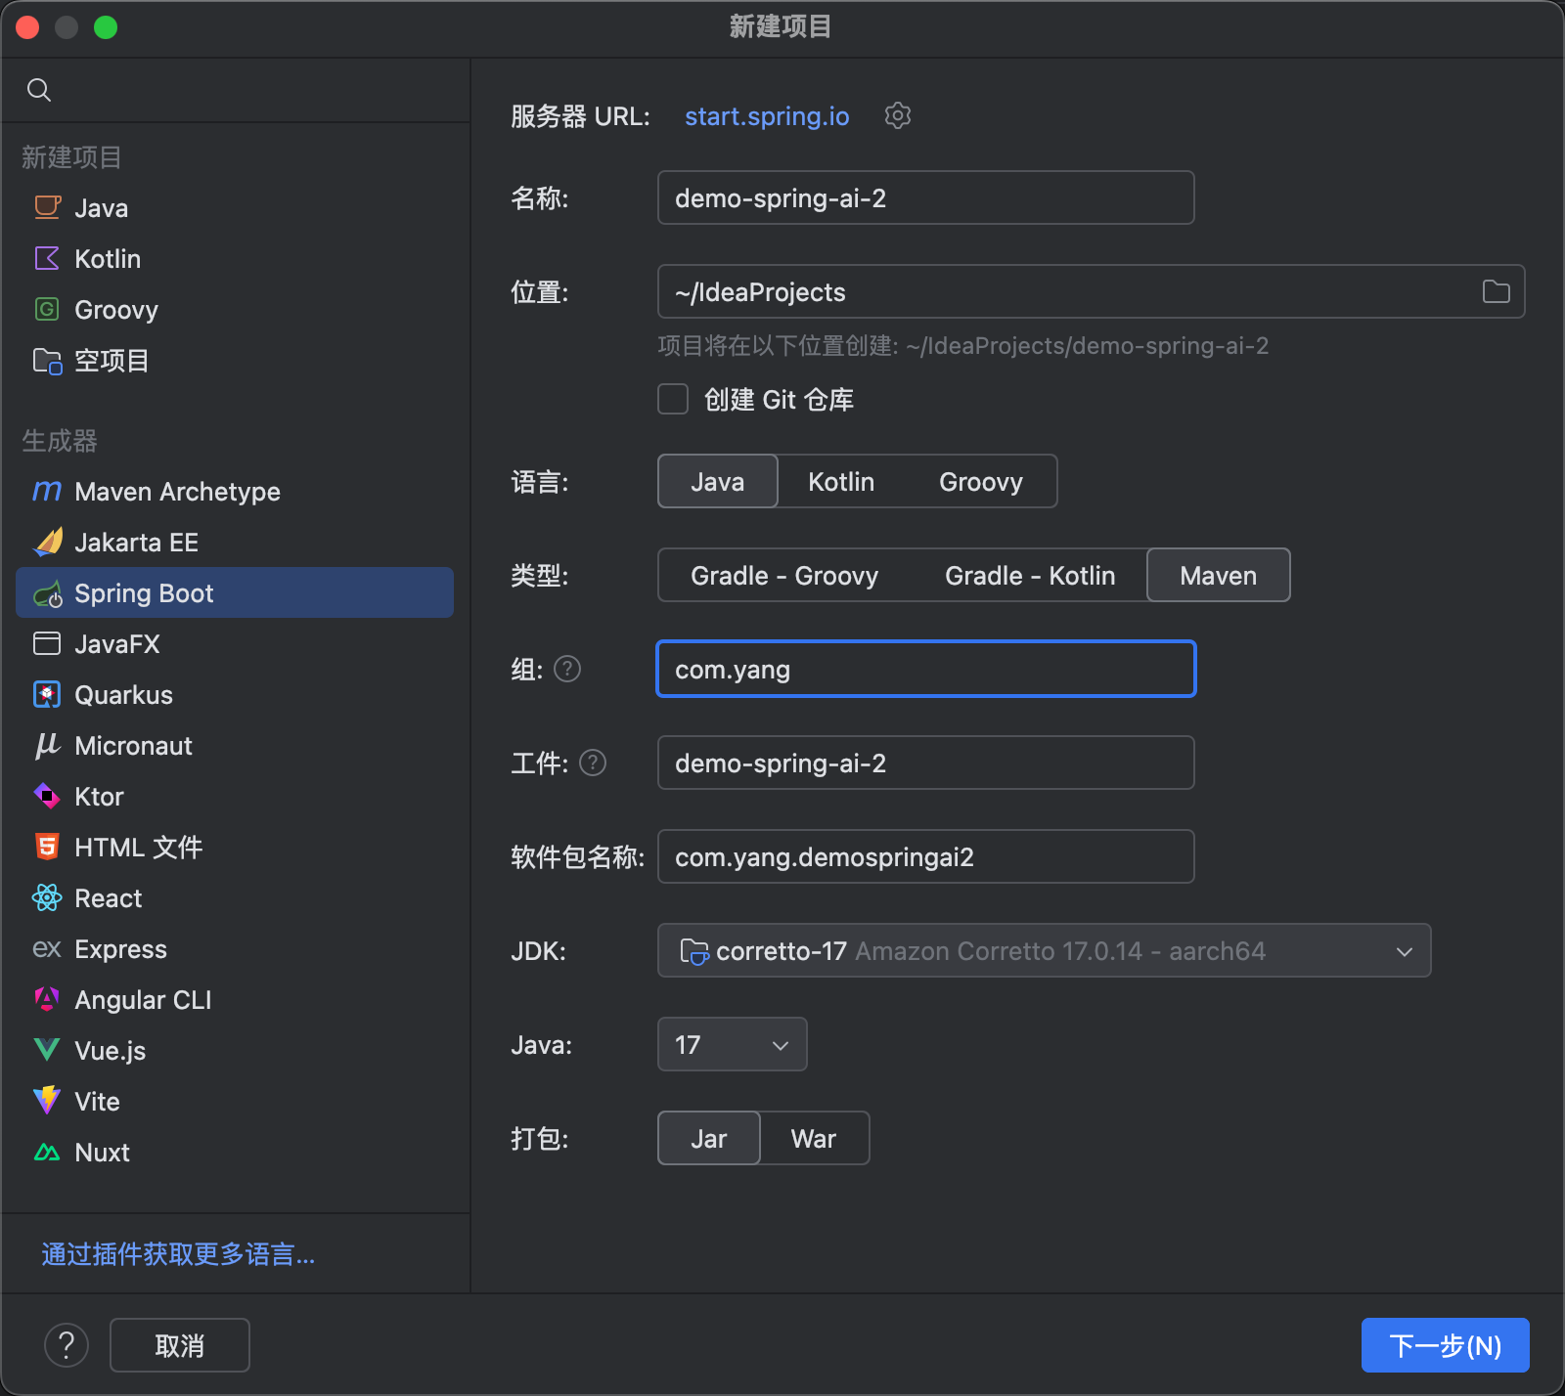Click the Express ex icon

tap(47, 948)
